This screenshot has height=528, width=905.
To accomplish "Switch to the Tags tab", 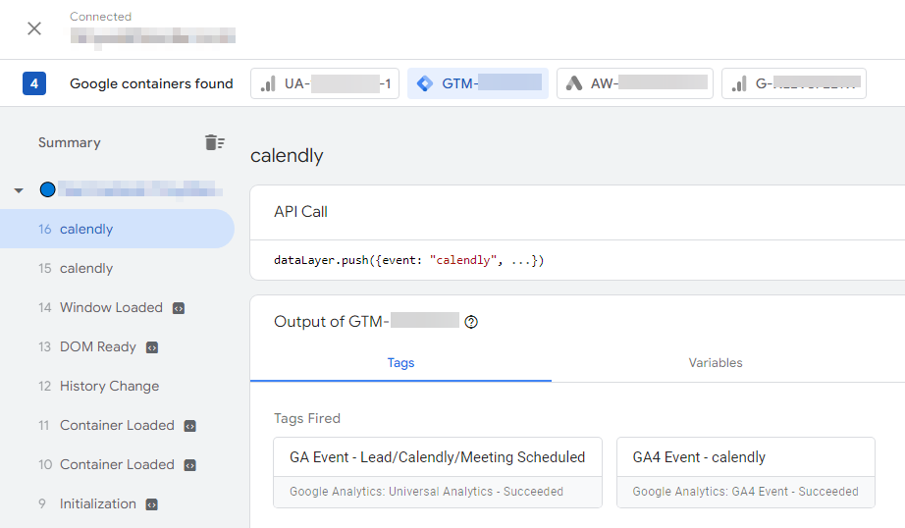I will click(400, 363).
